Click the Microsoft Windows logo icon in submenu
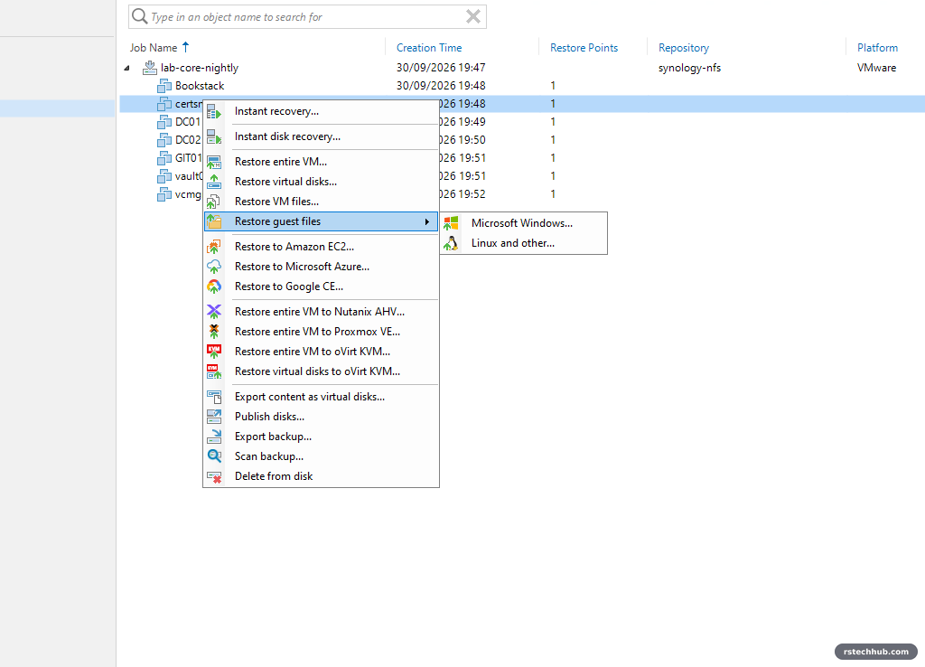This screenshot has width=925, height=667. [x=452, y=223]
